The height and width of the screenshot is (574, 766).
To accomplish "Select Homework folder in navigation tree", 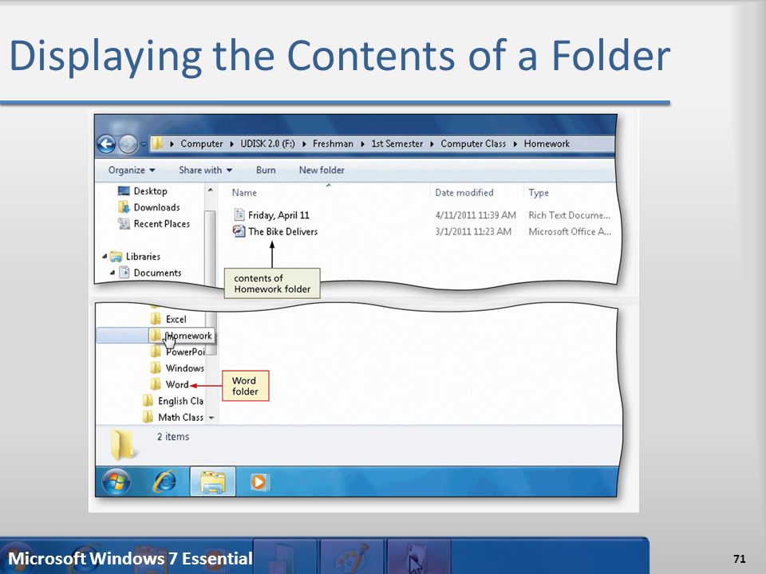I will [x=188, y=336].
